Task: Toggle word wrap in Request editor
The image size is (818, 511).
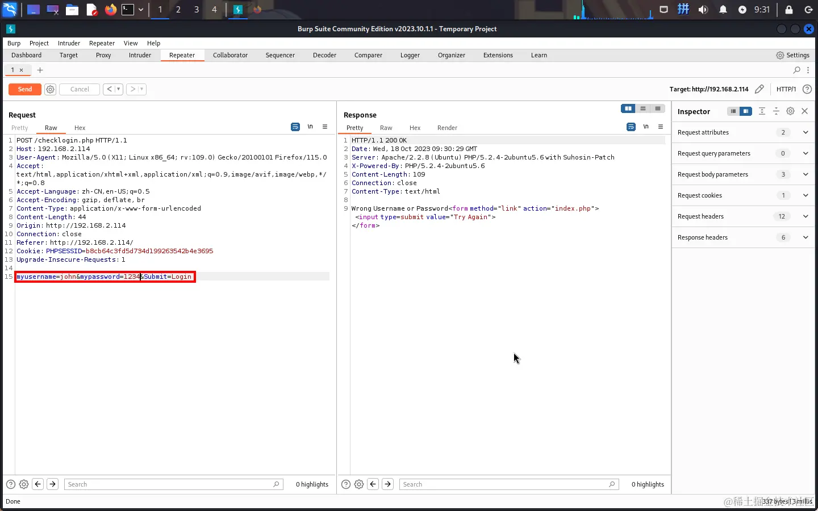Action: (295, 127)
